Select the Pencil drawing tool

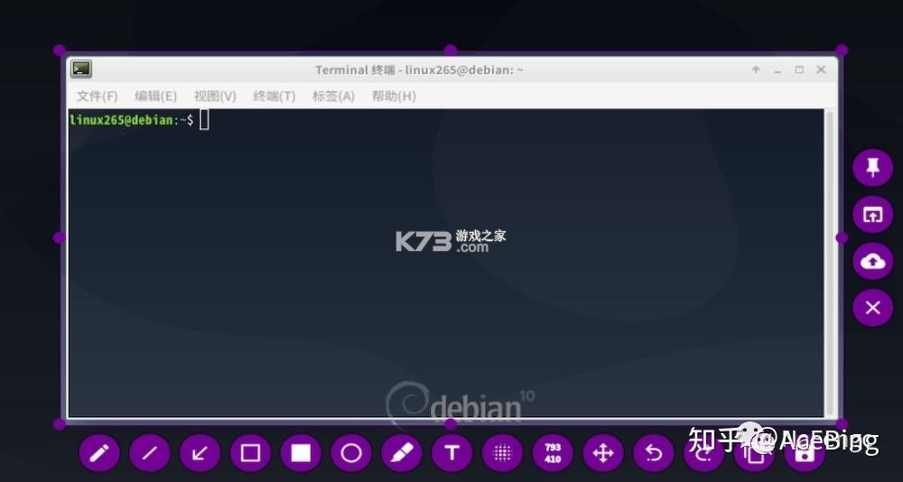point(99,453)
